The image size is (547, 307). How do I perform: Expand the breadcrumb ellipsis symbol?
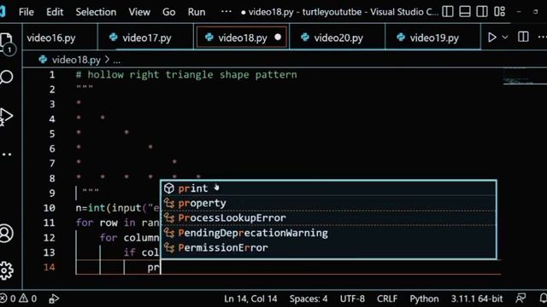[x=117, y=61]
